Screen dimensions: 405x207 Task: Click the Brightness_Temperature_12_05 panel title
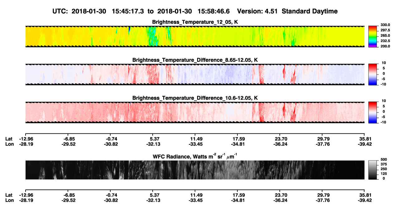[195, 22]
